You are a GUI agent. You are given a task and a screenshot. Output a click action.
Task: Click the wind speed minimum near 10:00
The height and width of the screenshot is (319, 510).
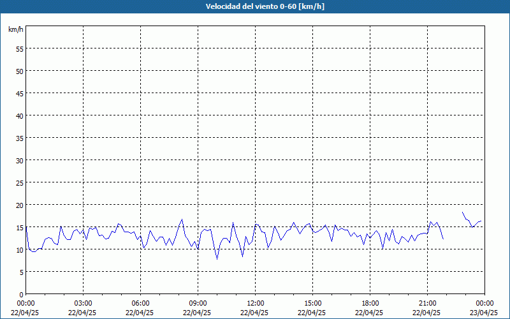tap(217, 259)
